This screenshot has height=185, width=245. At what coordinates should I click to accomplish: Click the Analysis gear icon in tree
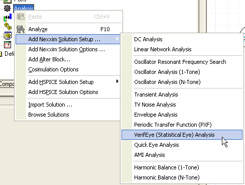[x=7, y=8]
